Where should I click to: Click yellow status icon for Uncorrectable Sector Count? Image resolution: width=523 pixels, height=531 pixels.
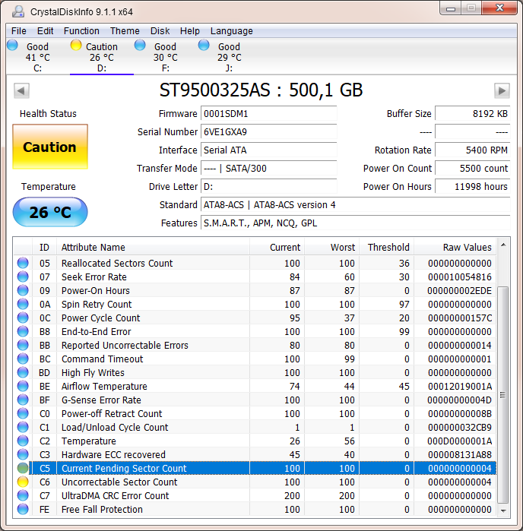point(23,482)
